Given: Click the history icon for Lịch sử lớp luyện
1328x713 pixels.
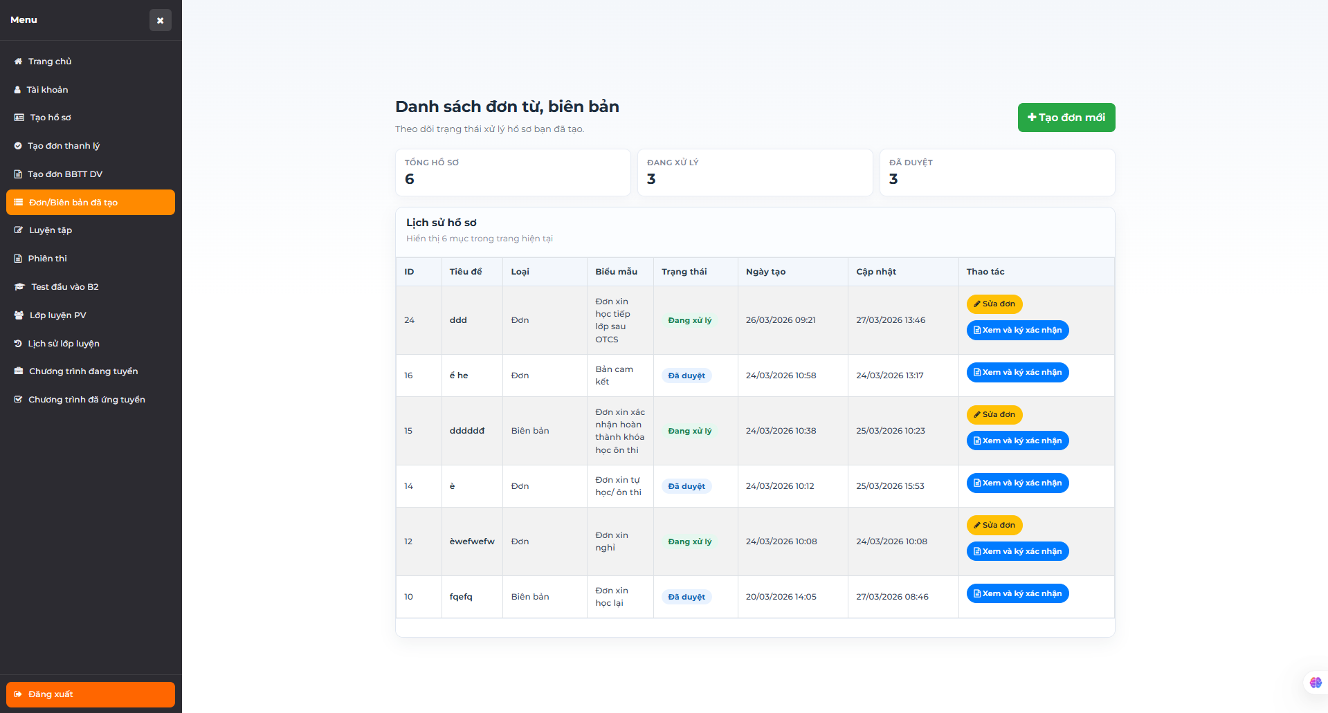Looking at the screenshot, I should 19,344.
